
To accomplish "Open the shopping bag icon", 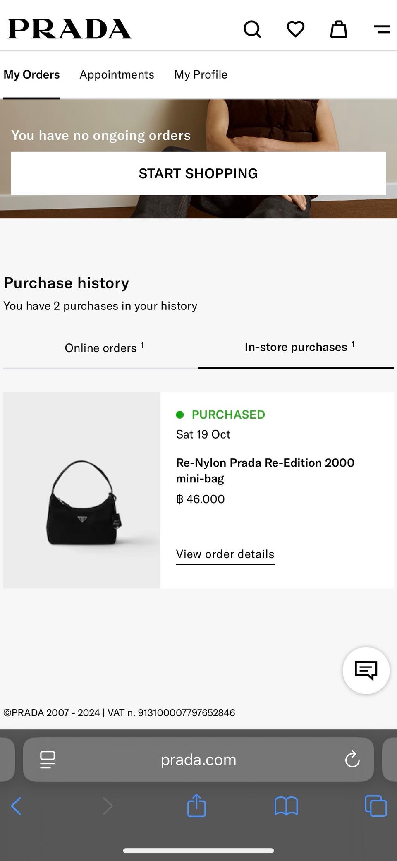I will (x=338, y=29).
